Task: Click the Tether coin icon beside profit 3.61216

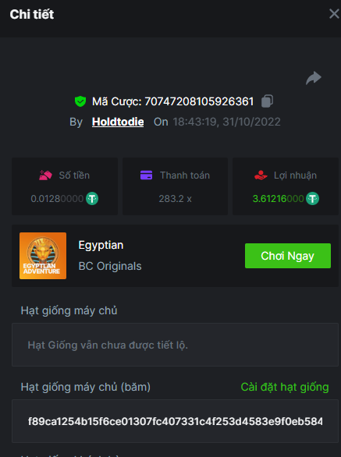Action: pos(312,199)
